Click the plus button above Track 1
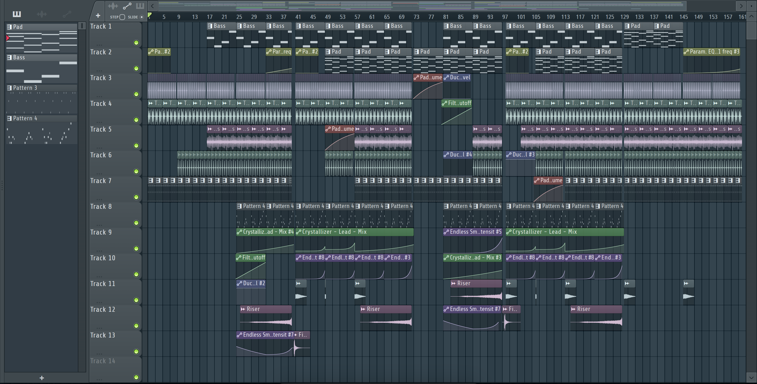Screen dimensions: 757x384 (98, 15)
